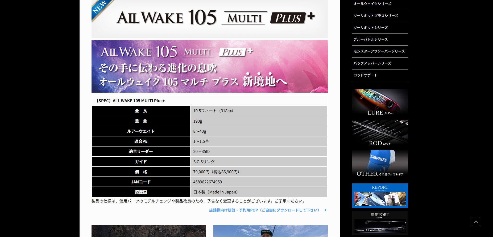
Task: Click the JANコード row header
Action: (x=141, y=182)
